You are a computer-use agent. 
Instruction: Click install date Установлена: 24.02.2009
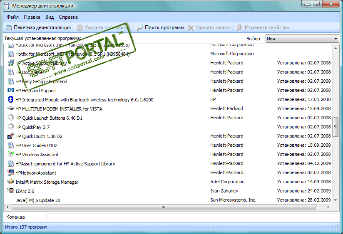tap(304, 191)
